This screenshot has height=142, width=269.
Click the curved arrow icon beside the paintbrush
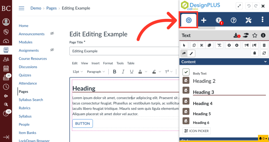[184, 53]
